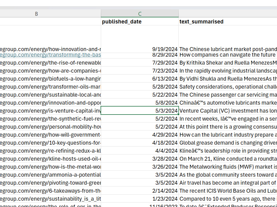Image resolution: width=277 pixels, height=207 pixels.
Task: Click summary 'Global grease demand is changing'
Action: coord(228,143)
